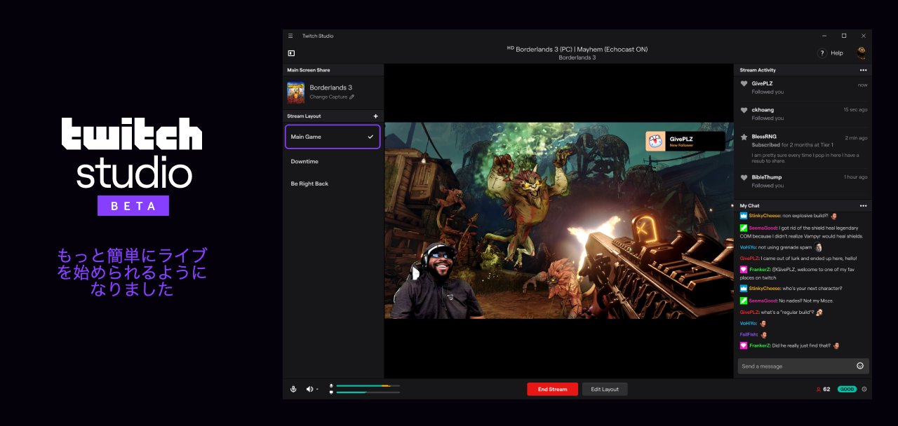Click heart icon next to GivePLZ follow
Image resolution: width=898 pixels, height=426 pixels.
[744, 83]
